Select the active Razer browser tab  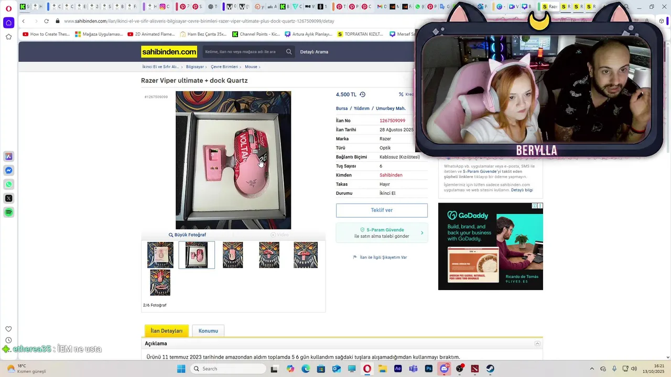pos(549,7)
